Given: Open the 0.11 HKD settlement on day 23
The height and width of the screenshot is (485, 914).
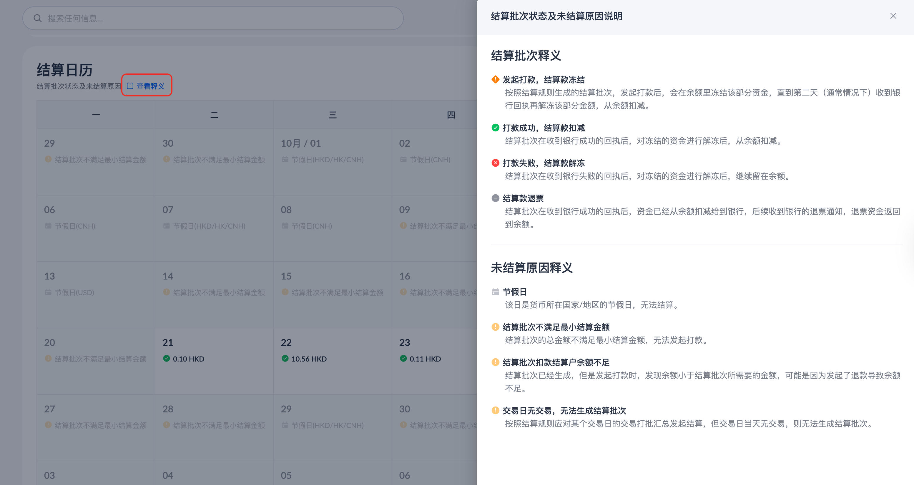Looking at the screenshot, I should coord(425,359).
